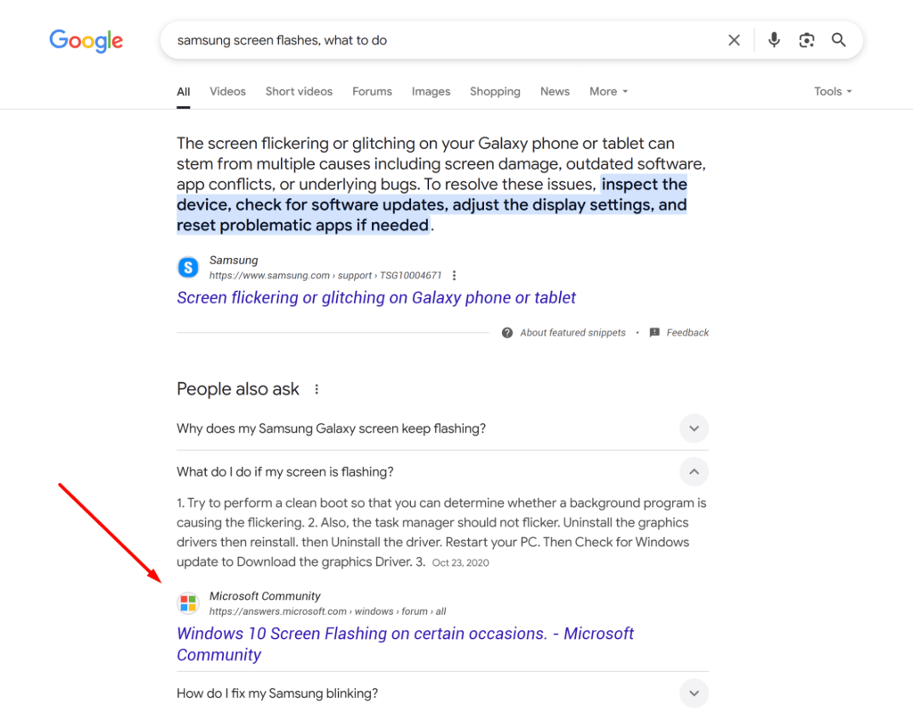Open 'Screen flickering or glitching on Galaxy' link
The height and width of the screenshot is (714, 913).
376,298
